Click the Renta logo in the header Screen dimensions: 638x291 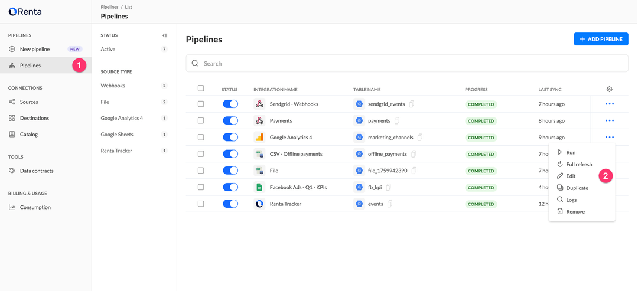pos(25,11)
